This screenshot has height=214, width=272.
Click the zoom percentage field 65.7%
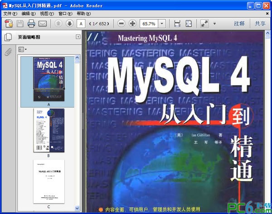[149, 24]
